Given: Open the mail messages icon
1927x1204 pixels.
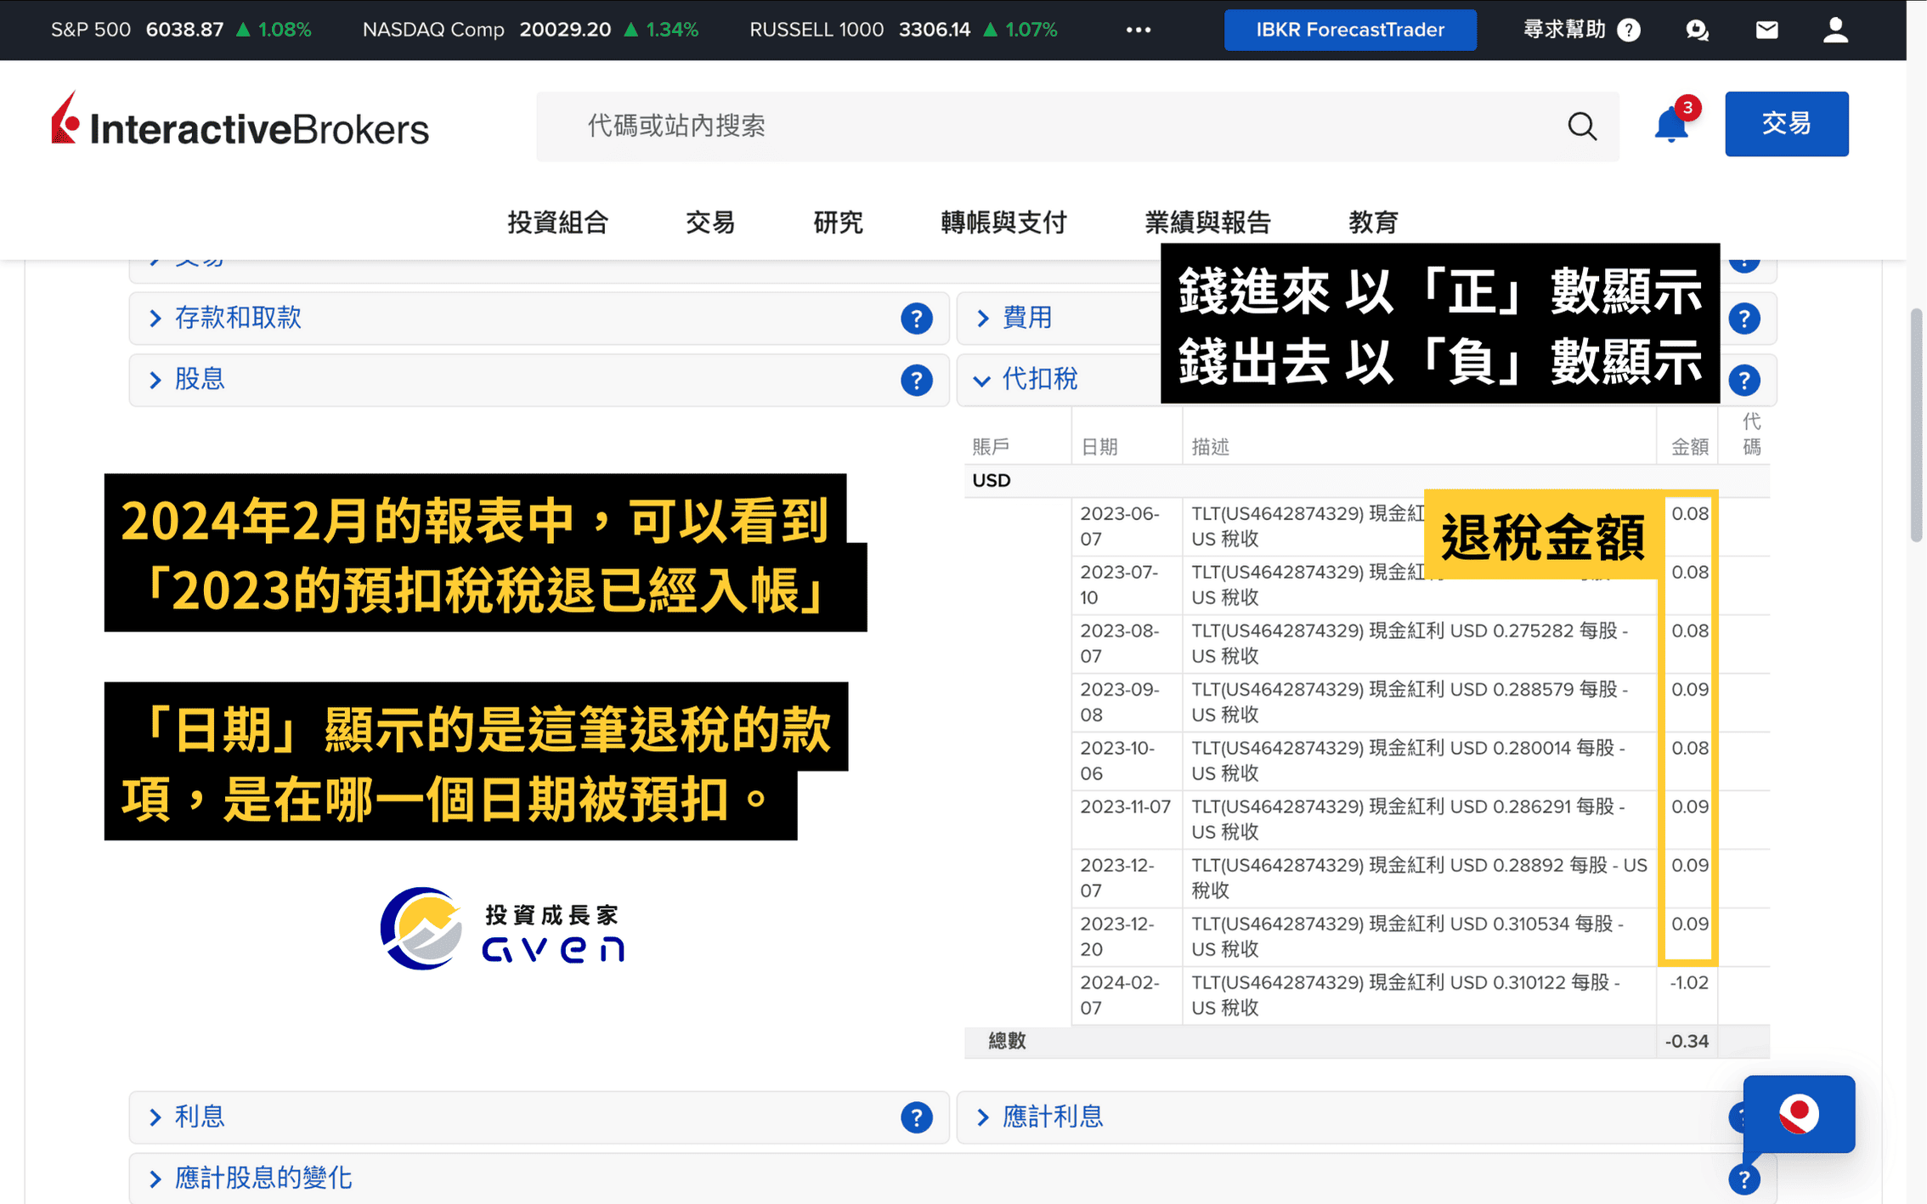Looking at the screenshot, I should click(x=1766, y=30).
